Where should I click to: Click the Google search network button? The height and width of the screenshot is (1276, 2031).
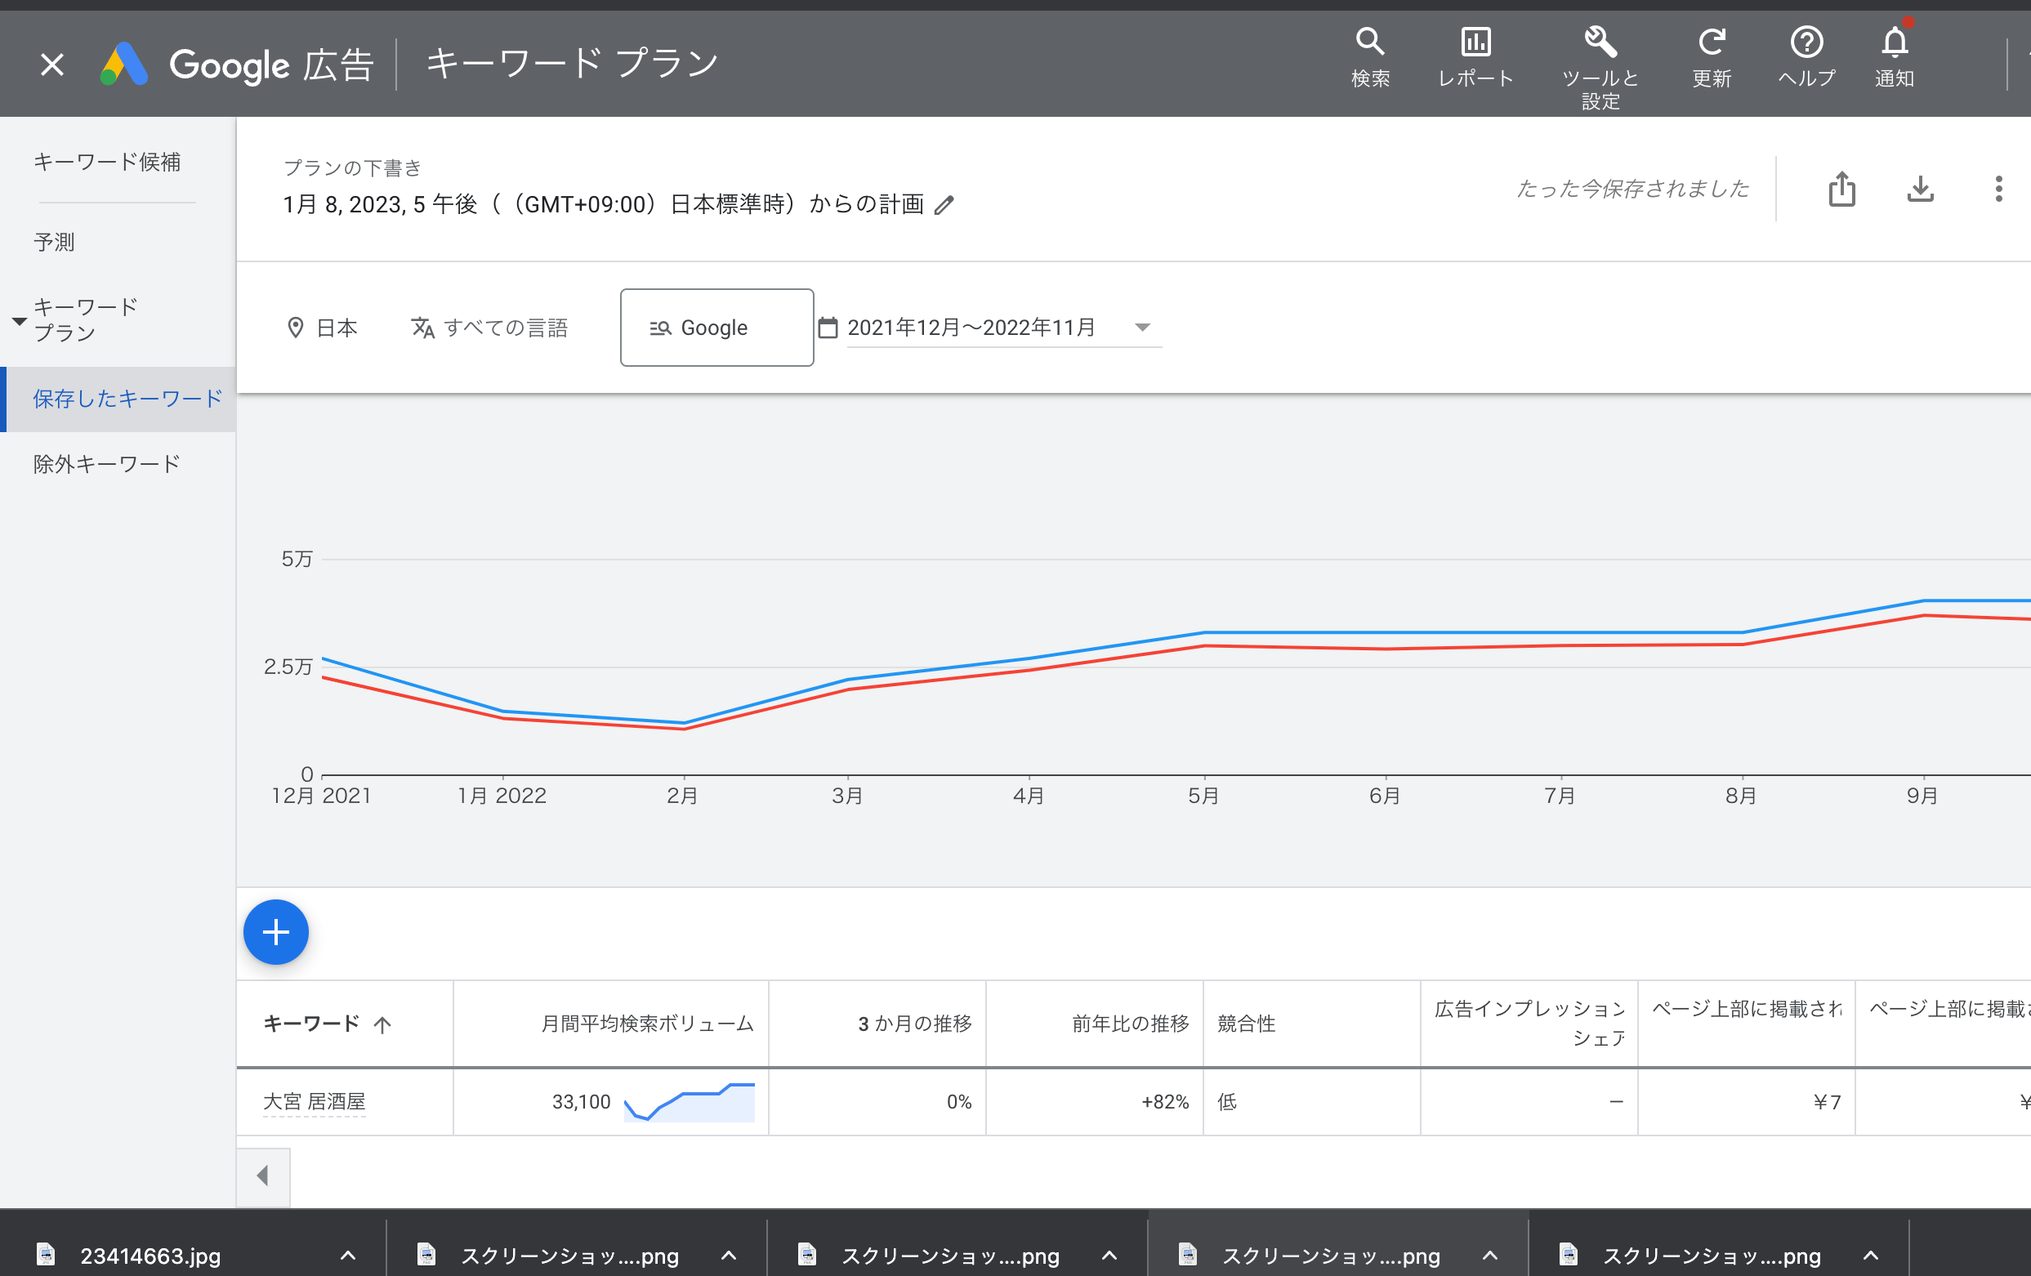tap(716, 328)
